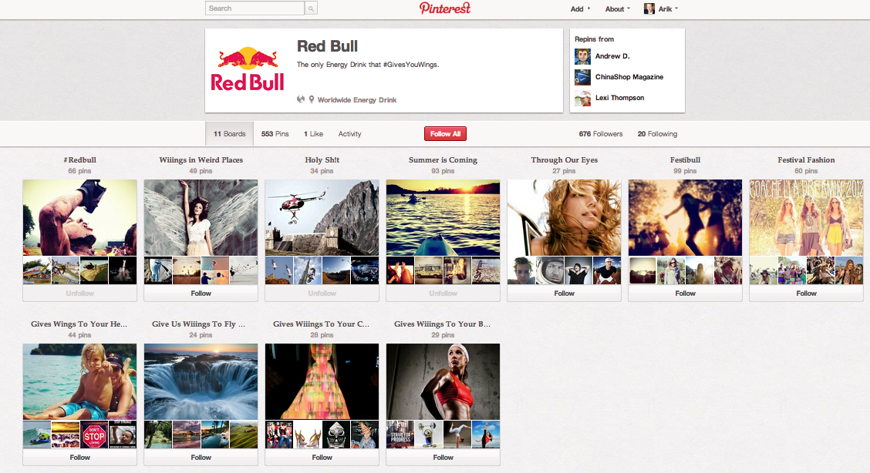This screenshot has height=473, width=870.
Task: Open the Holy Sh!t board title
Action: (322, 159)
